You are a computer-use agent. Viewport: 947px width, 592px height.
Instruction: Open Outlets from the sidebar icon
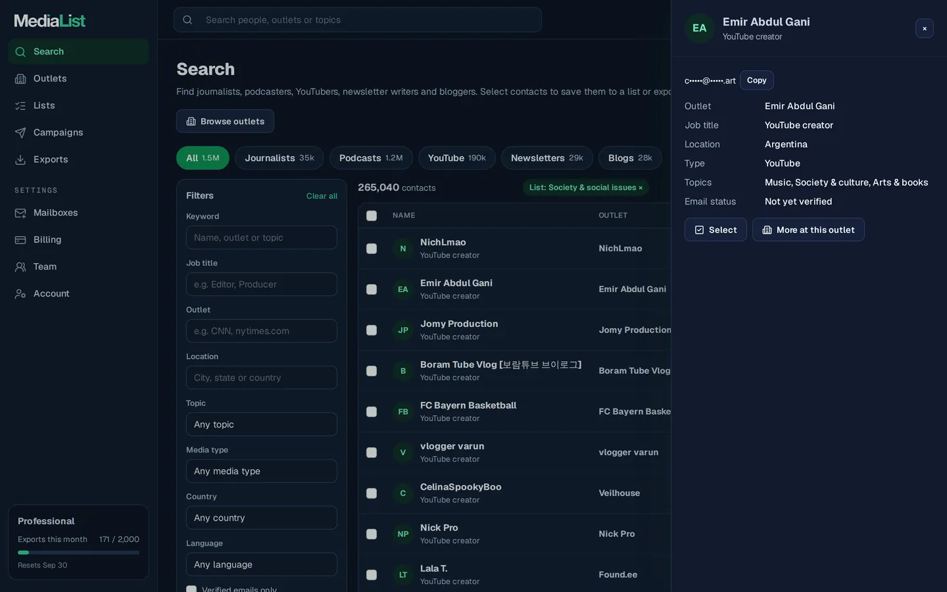(20, 79)
